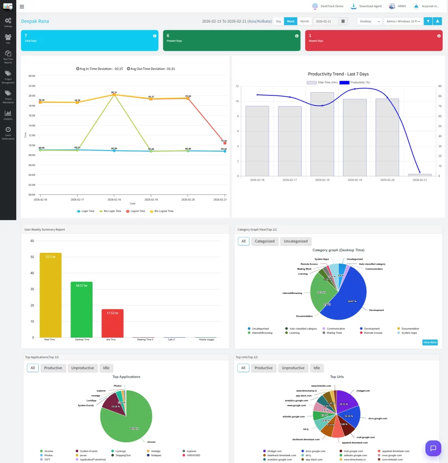Open Project Management in sidebar
448x463 pixels.
8,77
